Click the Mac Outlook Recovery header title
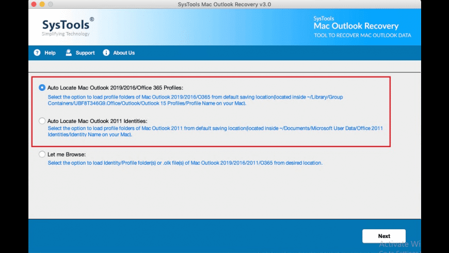Screen dimensions: 449x253 [x=356, y=26]
